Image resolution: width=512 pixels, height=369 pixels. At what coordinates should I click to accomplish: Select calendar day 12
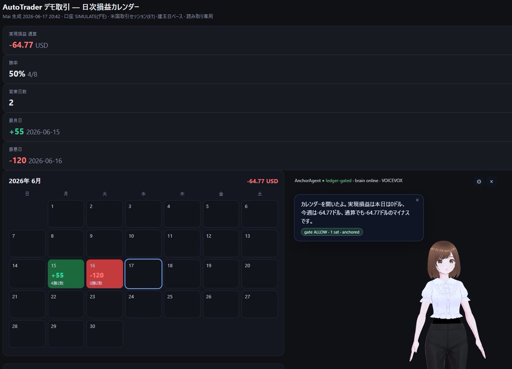(221, 243)
